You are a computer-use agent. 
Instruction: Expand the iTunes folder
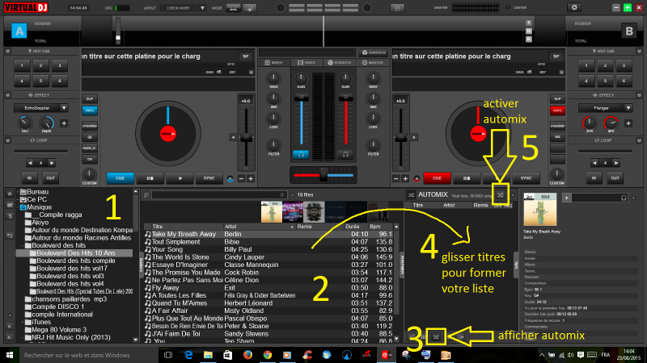(x=23, y=322)
